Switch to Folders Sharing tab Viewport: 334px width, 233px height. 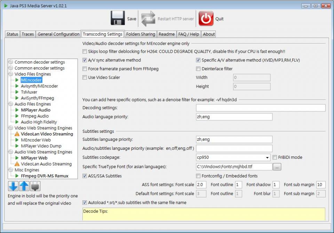coord(141,34)
